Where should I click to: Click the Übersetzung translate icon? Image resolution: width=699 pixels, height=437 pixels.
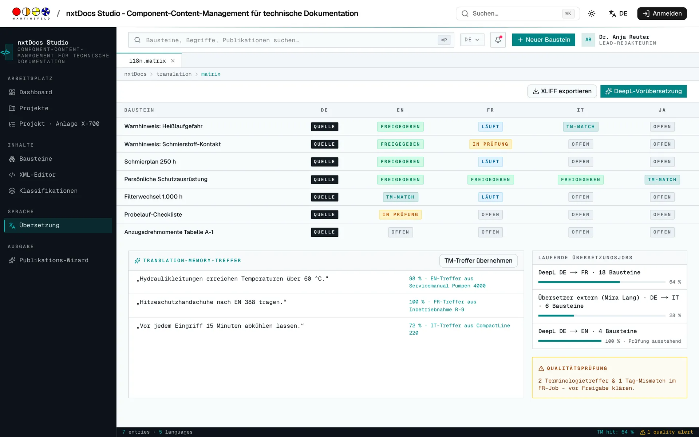point(12,225)
